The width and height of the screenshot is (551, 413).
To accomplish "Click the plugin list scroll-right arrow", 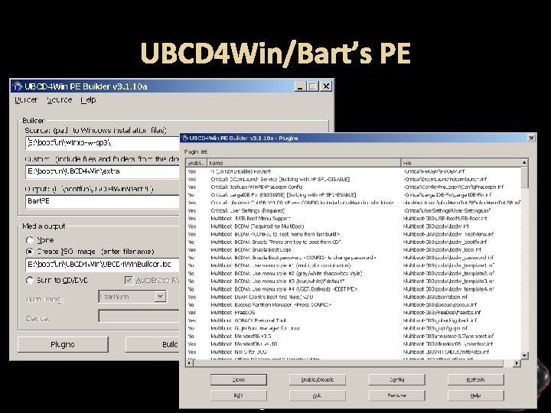I will [x=517, y=363].
